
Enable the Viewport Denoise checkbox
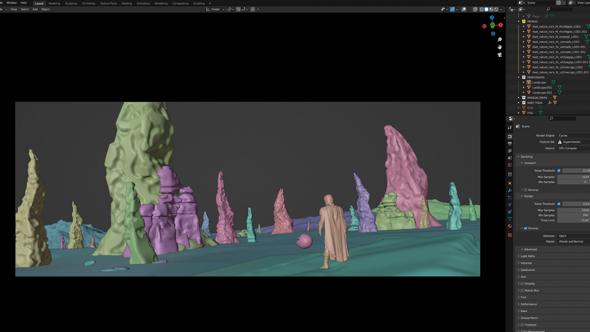(x=525, y=190)
